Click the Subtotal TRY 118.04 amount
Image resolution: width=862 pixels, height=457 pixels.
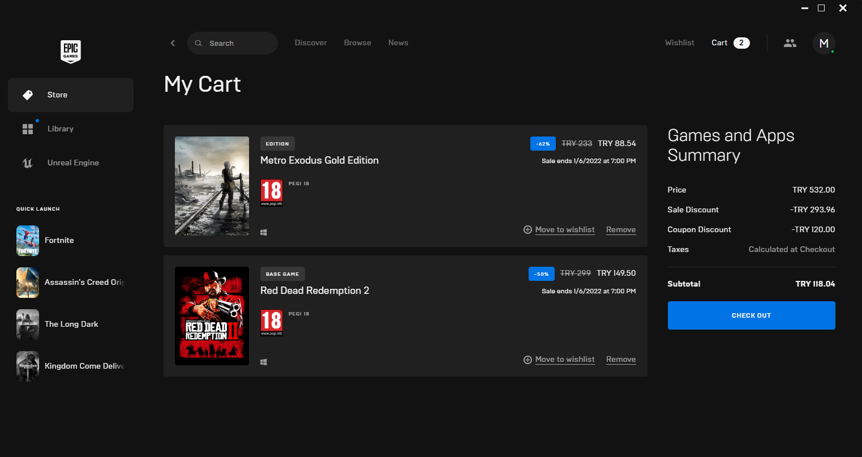click(x=815, y=284)
